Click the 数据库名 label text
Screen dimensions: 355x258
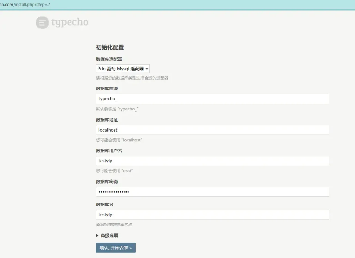[105, 205]
